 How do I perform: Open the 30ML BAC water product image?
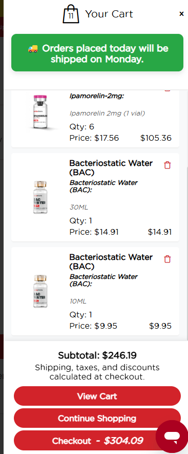[x=40, y=197]
